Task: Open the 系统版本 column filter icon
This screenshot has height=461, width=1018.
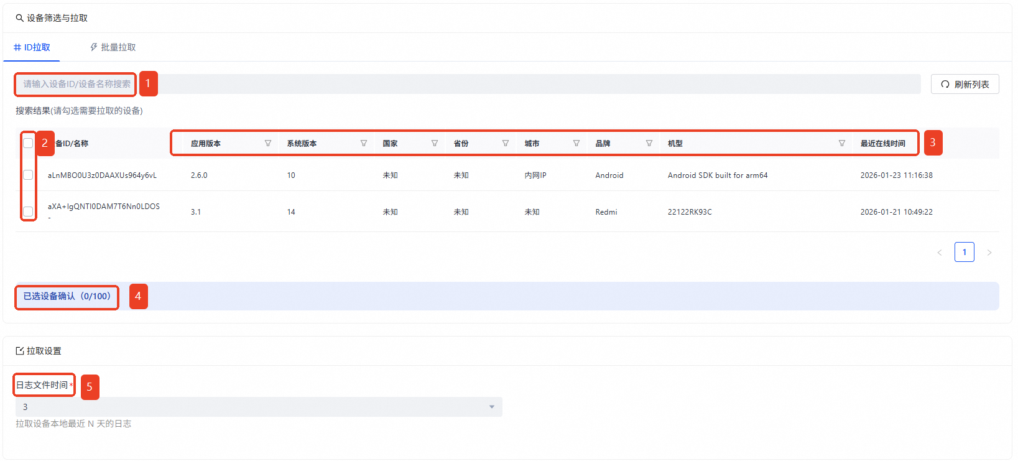Action: [x=364, y=143]
